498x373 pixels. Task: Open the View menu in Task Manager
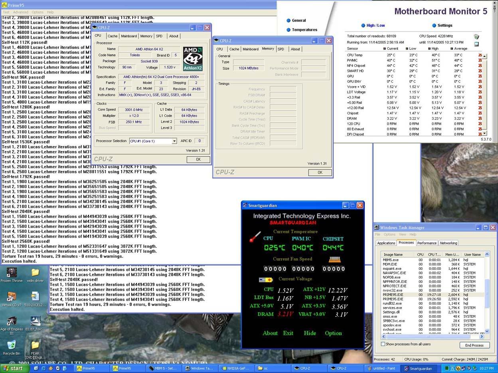403,234
